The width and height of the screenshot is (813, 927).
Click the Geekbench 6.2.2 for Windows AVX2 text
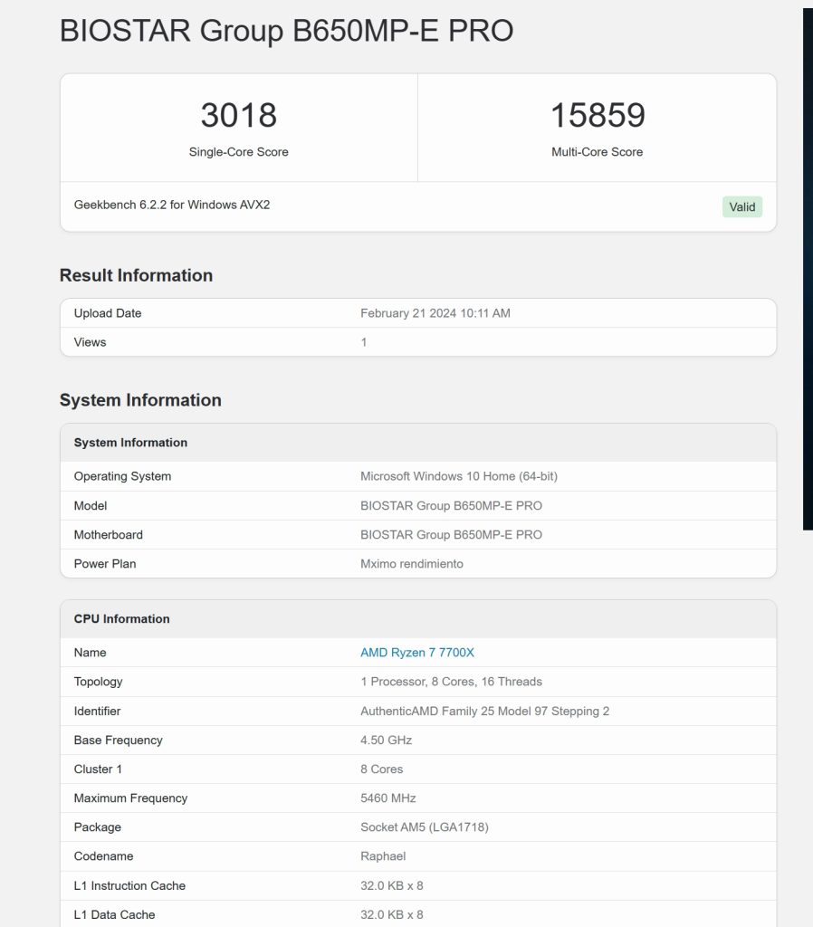click(171, 205)
